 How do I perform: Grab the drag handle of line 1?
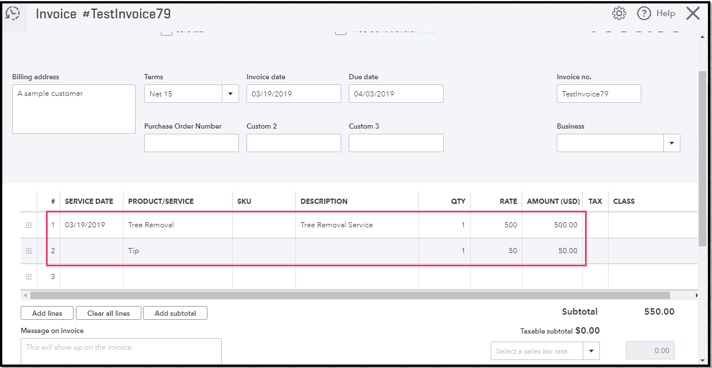[29, 225]
